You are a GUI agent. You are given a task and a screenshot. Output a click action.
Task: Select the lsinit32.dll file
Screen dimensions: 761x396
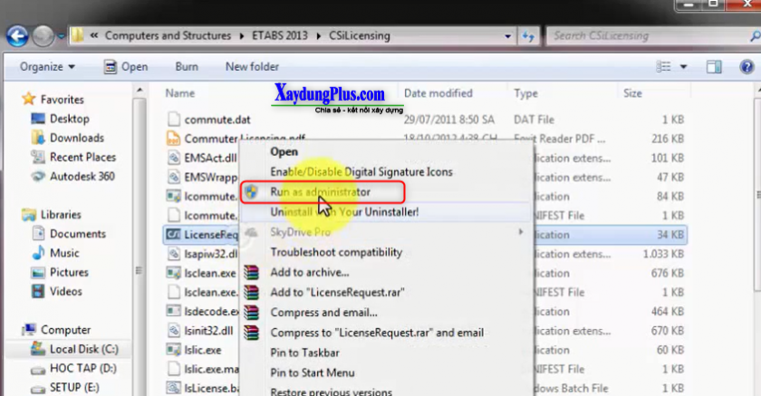tap(208, 331)
